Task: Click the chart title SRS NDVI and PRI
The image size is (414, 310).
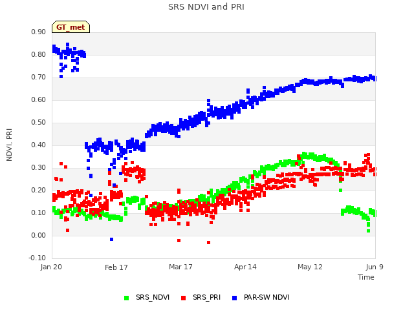Action: click(x=206, y=7)
